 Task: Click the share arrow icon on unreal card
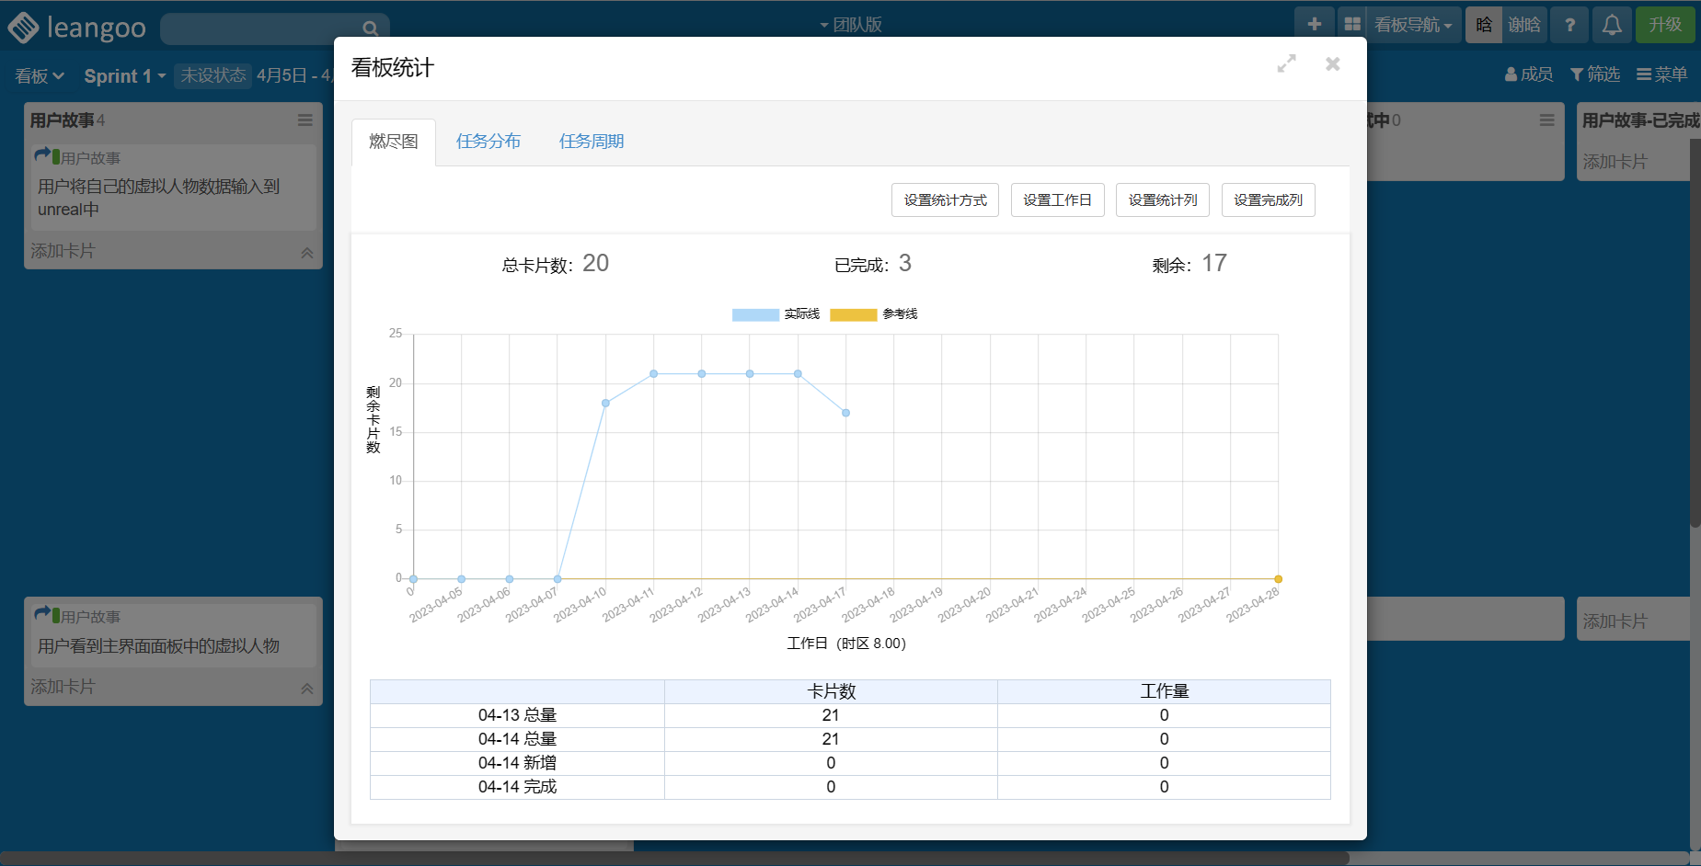(x=41, y=155)
